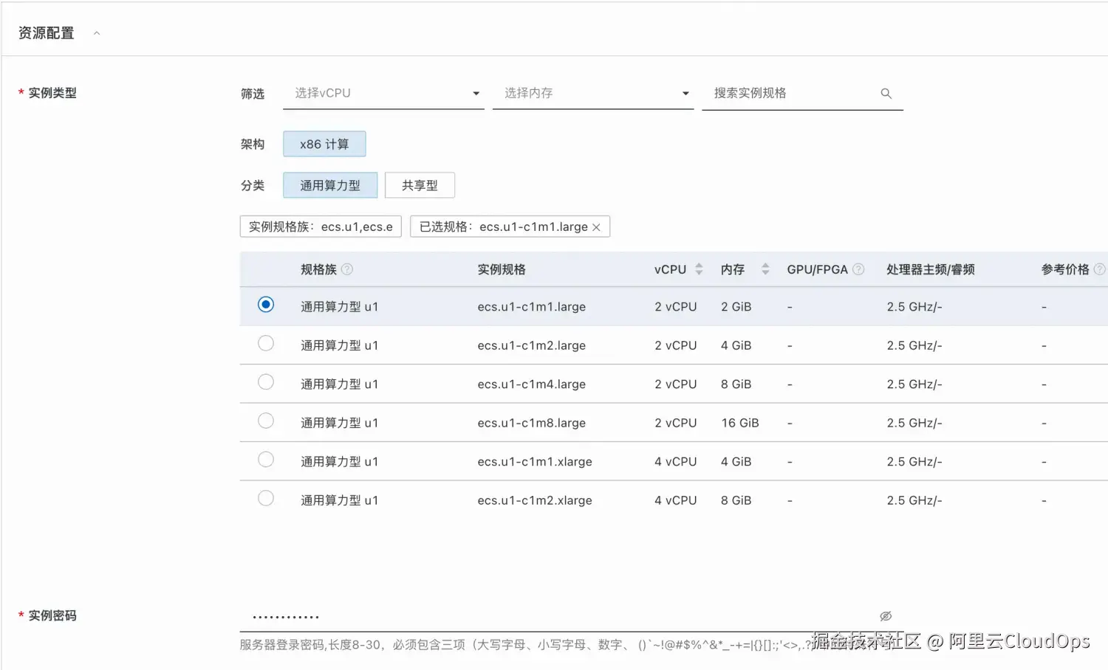Click the help icon next to 参考价格
The width and height of the screenshot is (1108, 670).
point(1099,269)
